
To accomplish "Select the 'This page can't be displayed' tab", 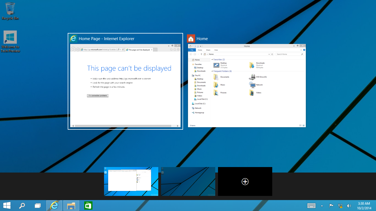I will pyautogui.click(x=139, y=50).
